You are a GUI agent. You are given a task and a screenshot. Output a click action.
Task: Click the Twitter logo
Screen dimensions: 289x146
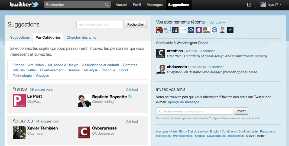24,4
